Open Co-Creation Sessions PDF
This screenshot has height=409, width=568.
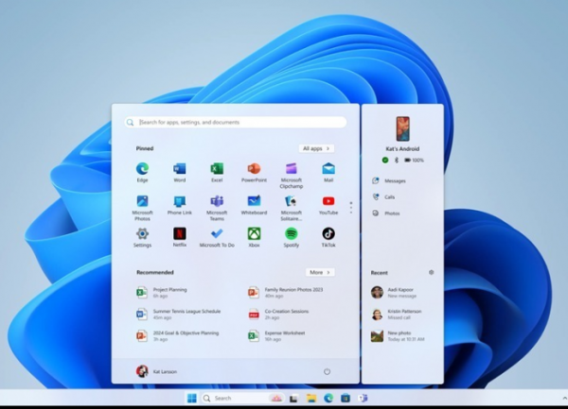(x=278, y=314)
